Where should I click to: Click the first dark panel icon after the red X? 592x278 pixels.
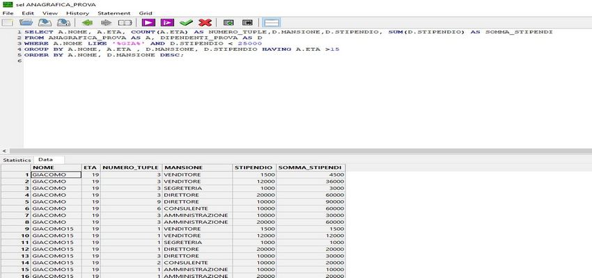tap(228, 23)
